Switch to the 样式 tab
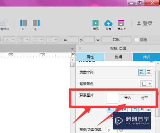 147,57
